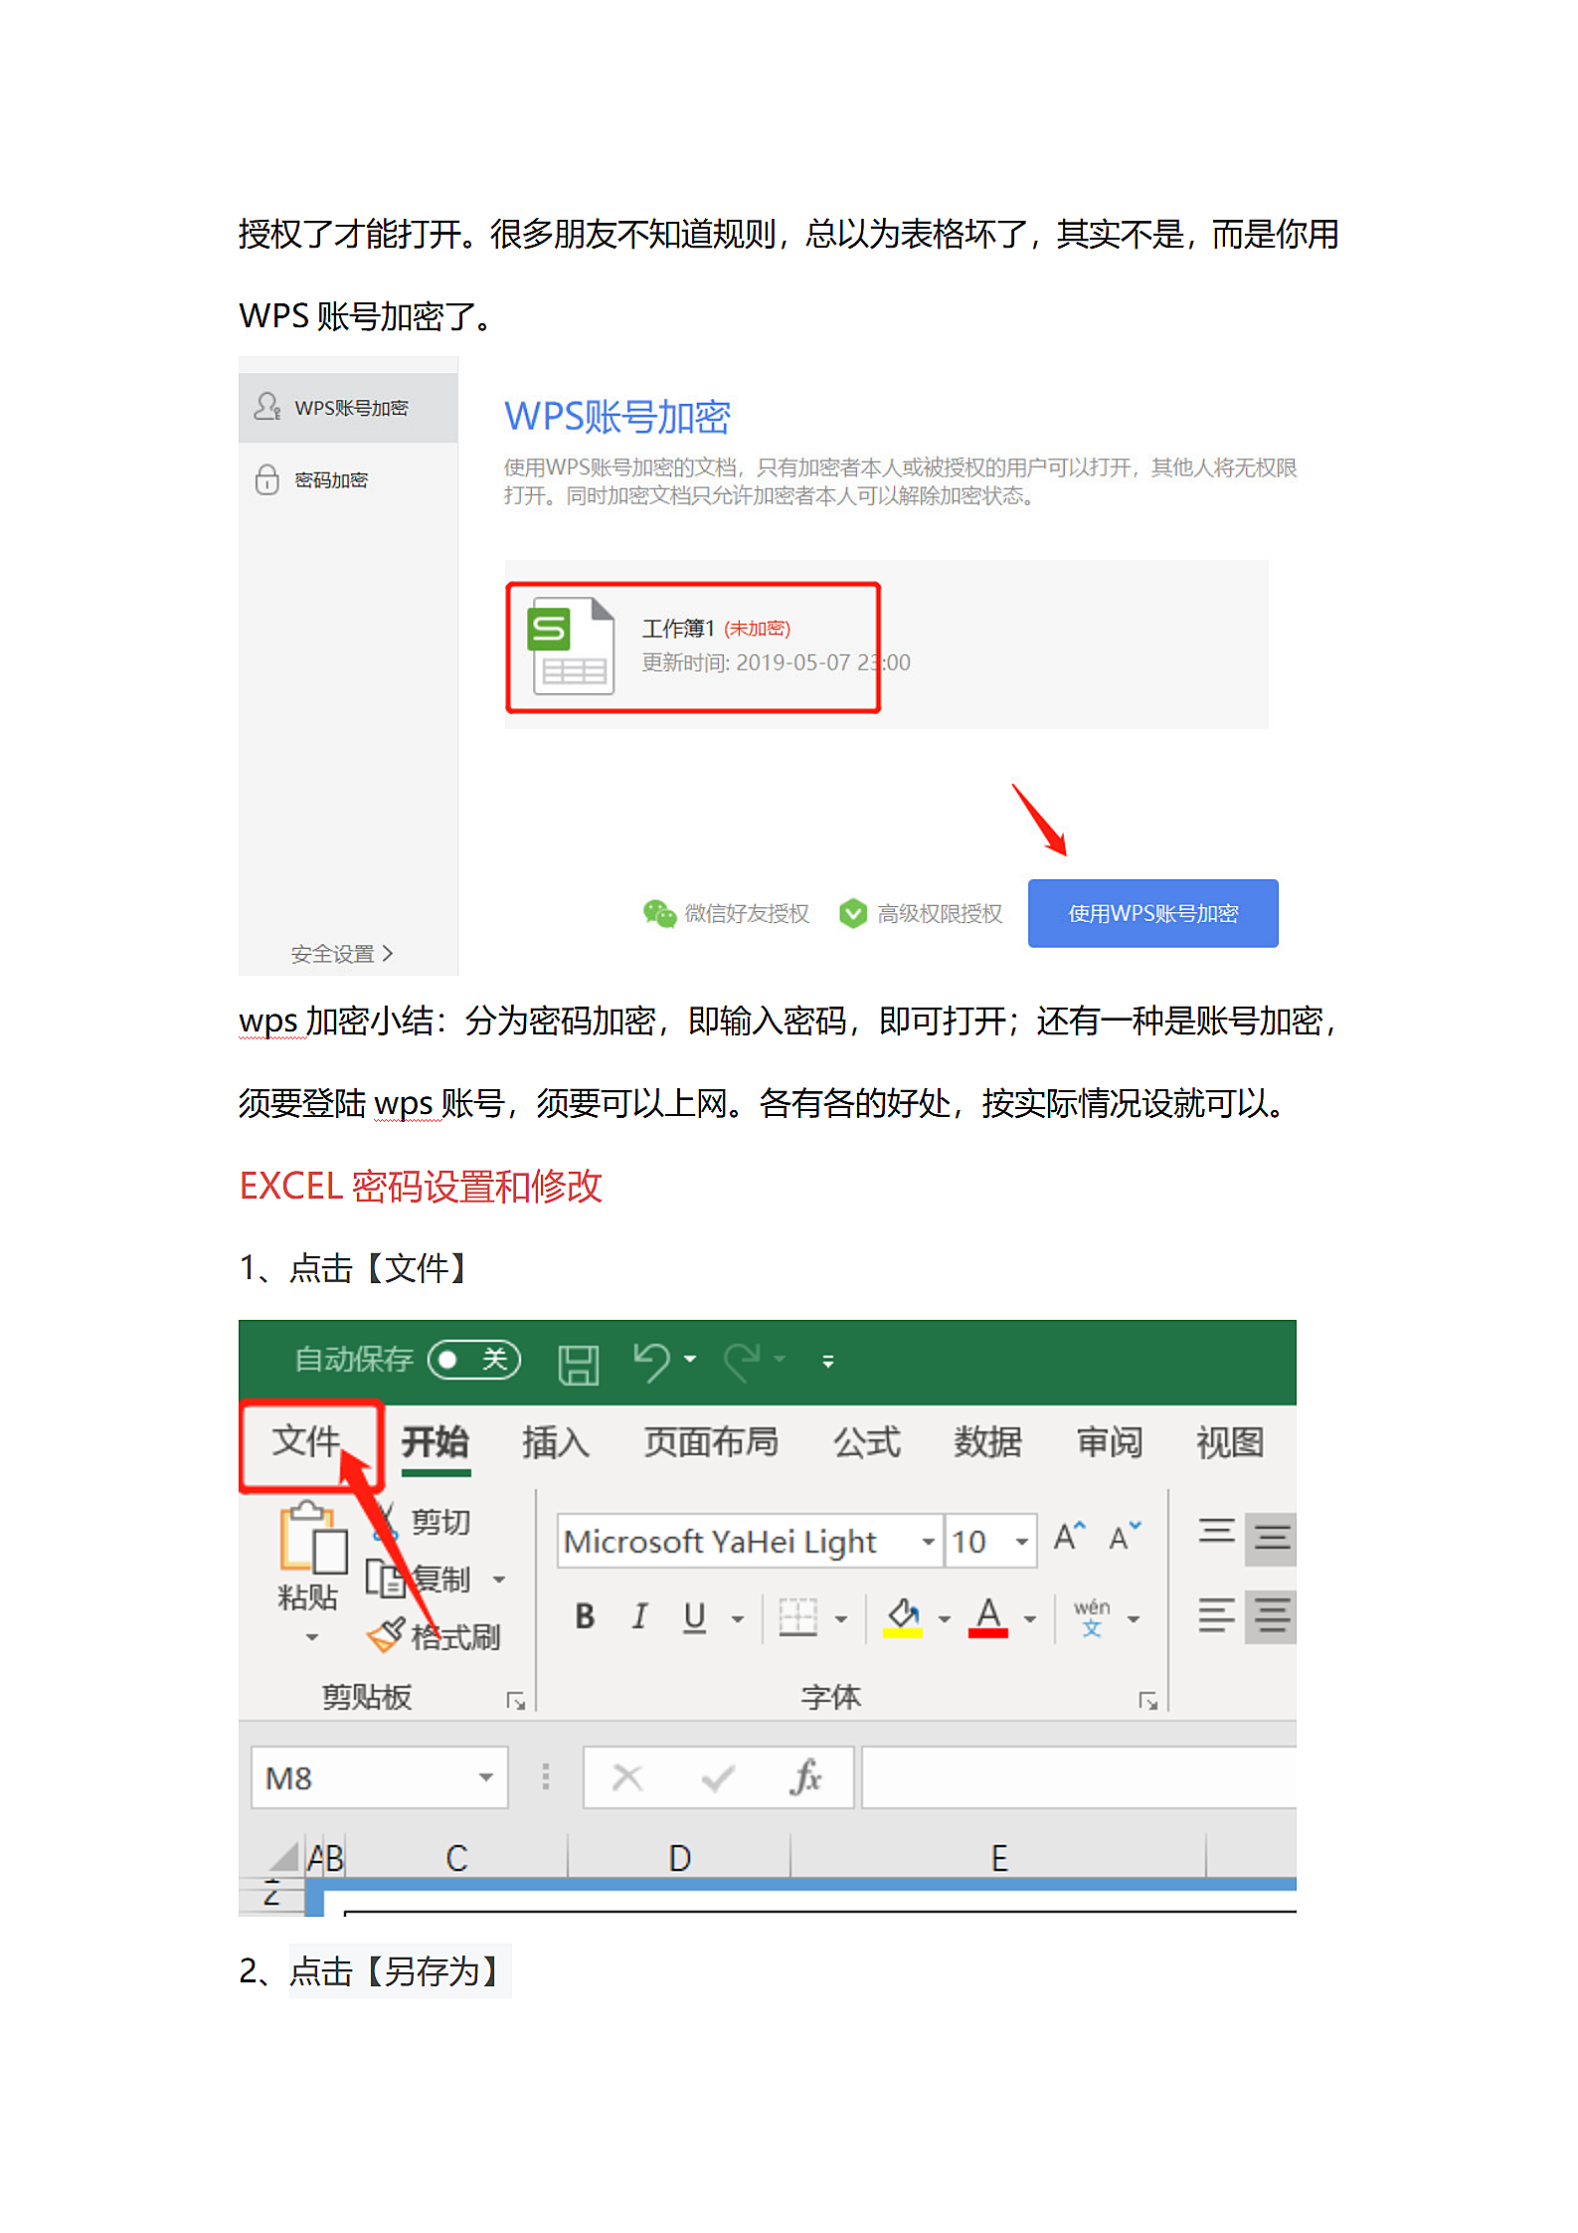
Task: Open the 字体 dialog launcher
Action: [x=1148, y=1702]
